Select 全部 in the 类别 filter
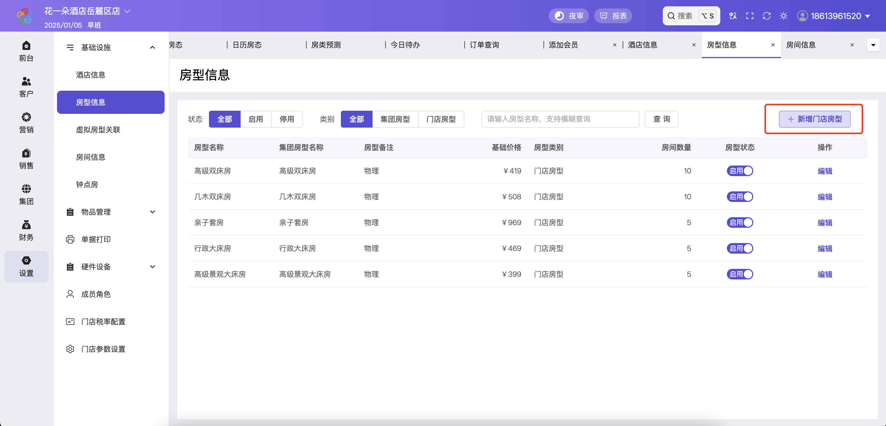The image size is (886, 426). pyautogui.click(x=356, y=119)
